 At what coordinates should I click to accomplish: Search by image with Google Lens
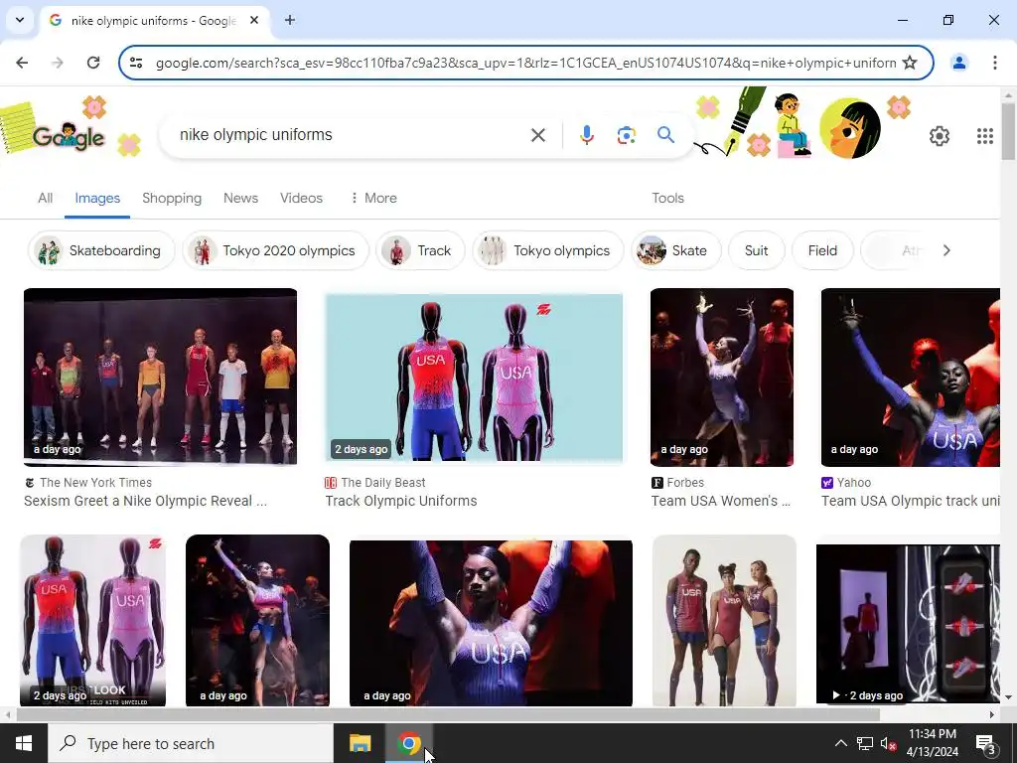[x=626, y=135]
